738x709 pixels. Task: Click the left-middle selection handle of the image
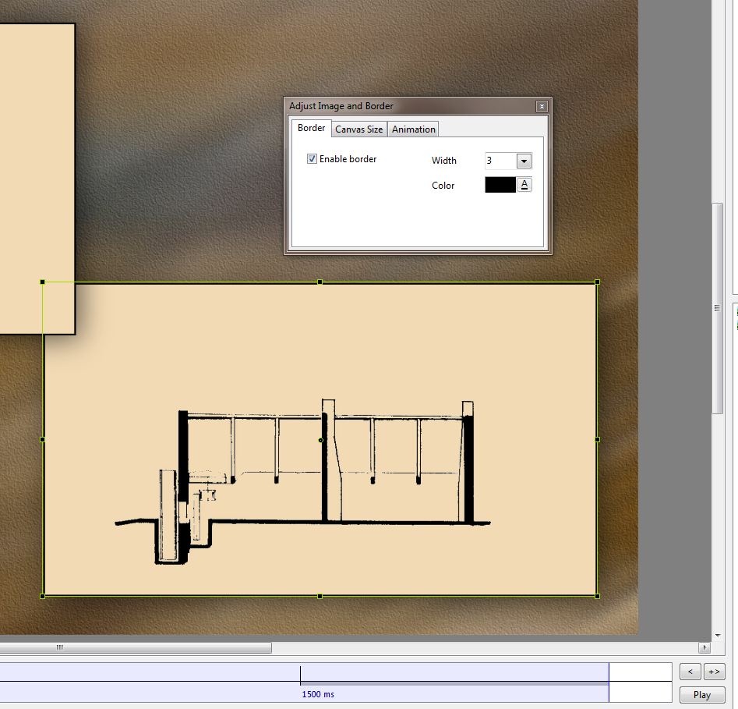pyautogui.click(x=42, y=439)
